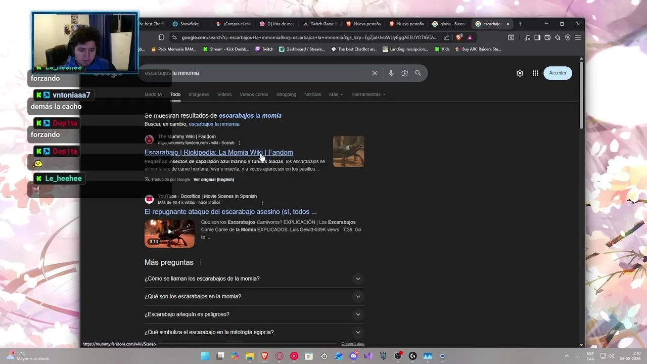
Task: Open Dashboard / Stream bookmark
Action: coord(302,49)
